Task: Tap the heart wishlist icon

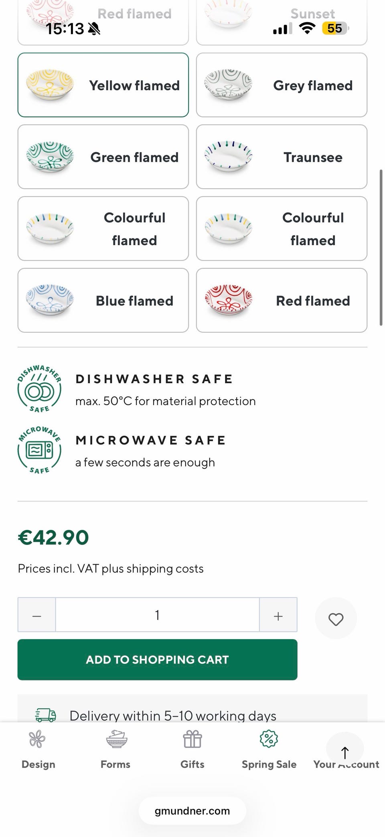Action: click(336, 619)
